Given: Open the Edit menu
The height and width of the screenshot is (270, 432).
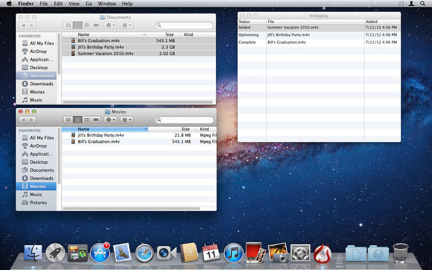Looking at the screenshot, I should [58, 4].
